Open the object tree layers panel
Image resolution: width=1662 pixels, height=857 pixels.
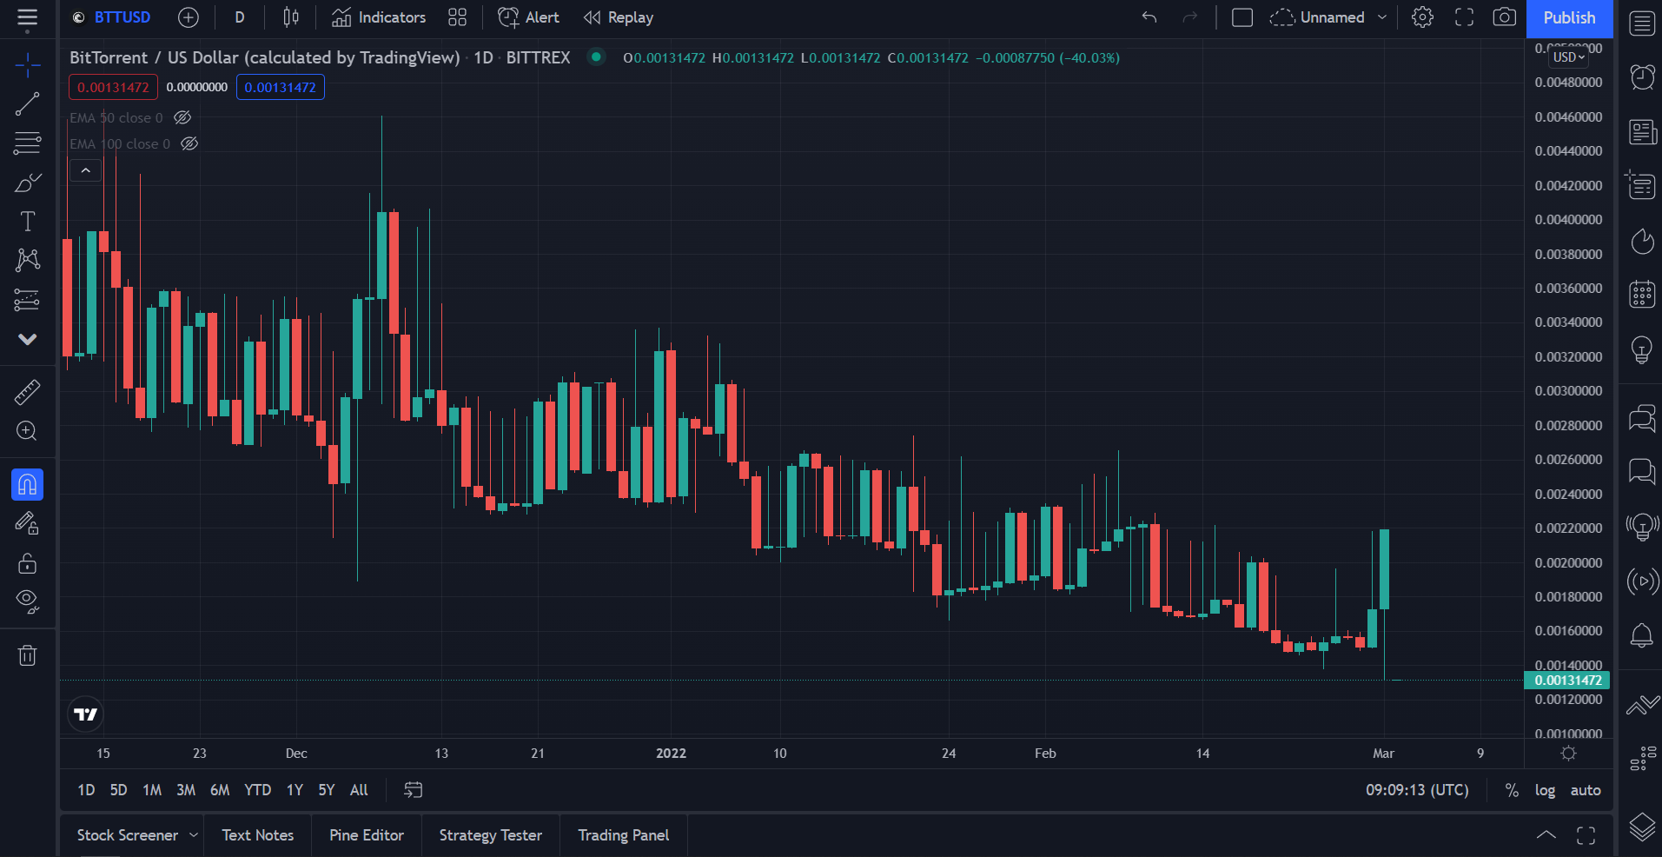pos(1641,827)
